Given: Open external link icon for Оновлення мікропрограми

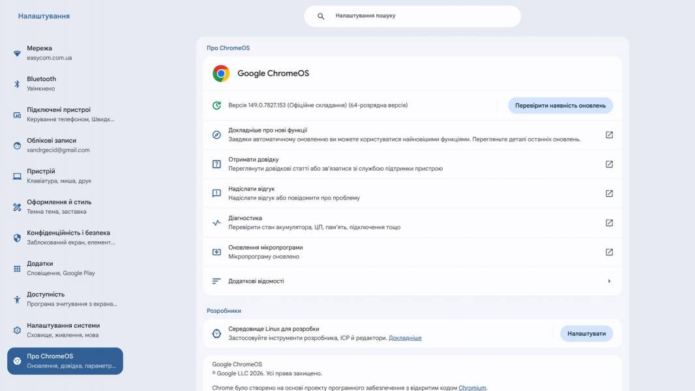Looking at the screenshot, I should coord(609,252).
